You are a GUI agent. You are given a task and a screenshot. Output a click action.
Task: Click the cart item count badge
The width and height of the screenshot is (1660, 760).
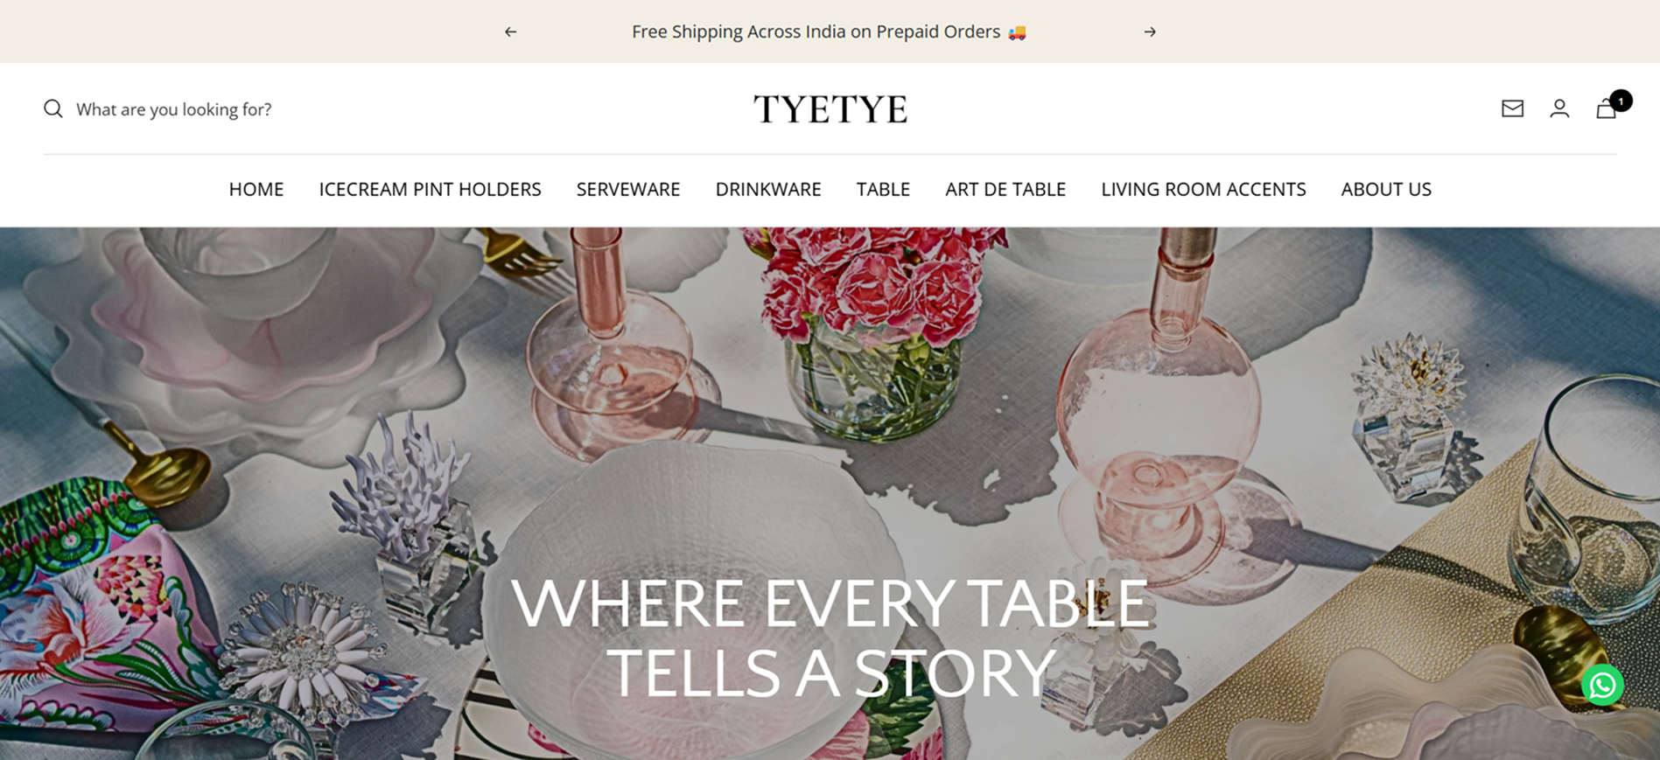click(x=1621, y=101)
